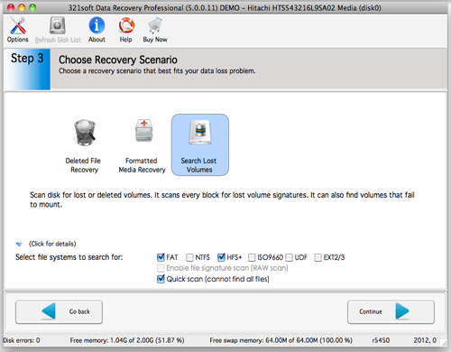Click the Continue button
This screenshot has width=451, height=352.
pyautogui.click(x=391, y=312)
